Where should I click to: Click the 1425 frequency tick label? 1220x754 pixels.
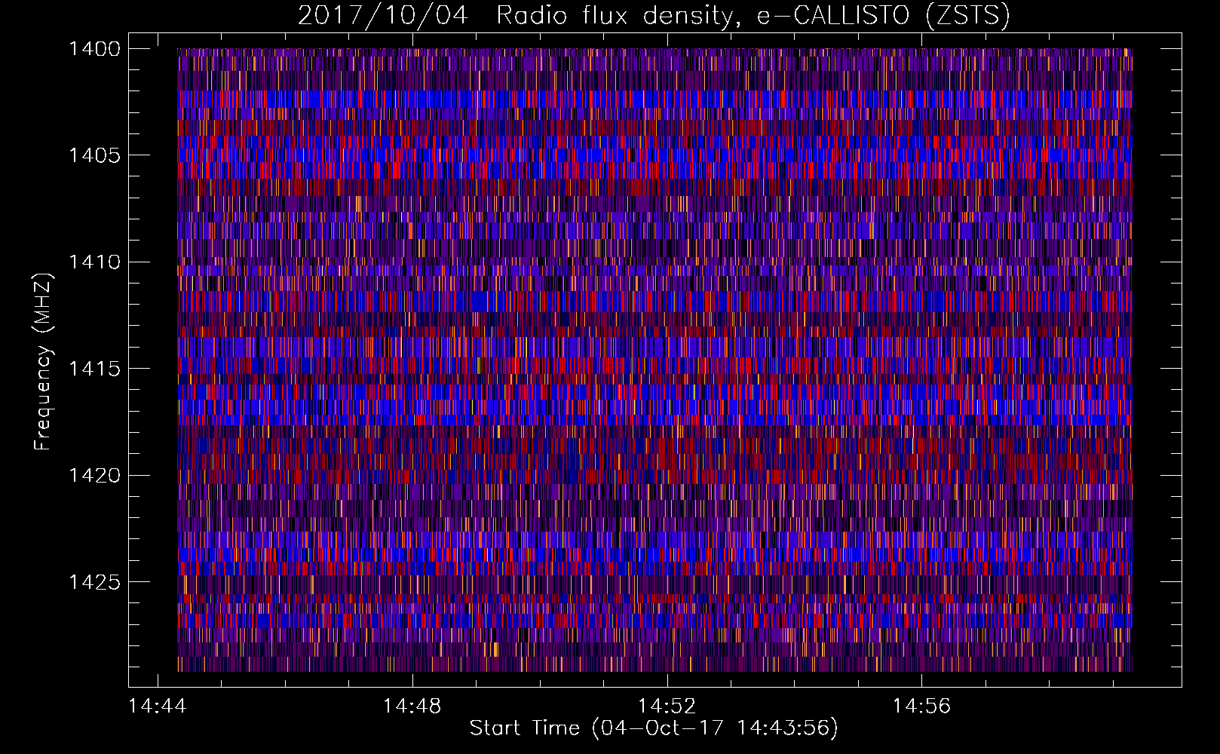click(95, 582)
